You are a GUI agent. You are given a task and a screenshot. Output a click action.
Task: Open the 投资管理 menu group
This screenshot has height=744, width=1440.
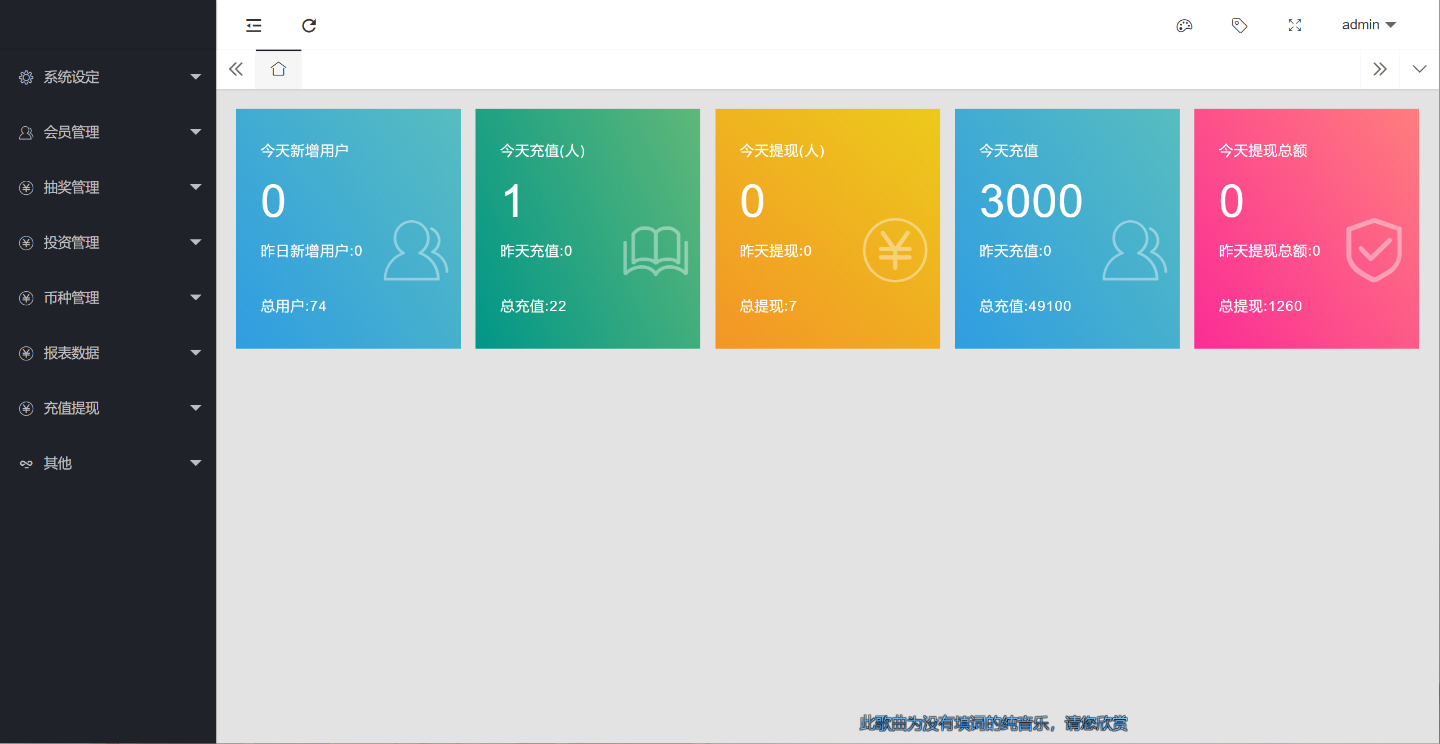click(108, 243)
